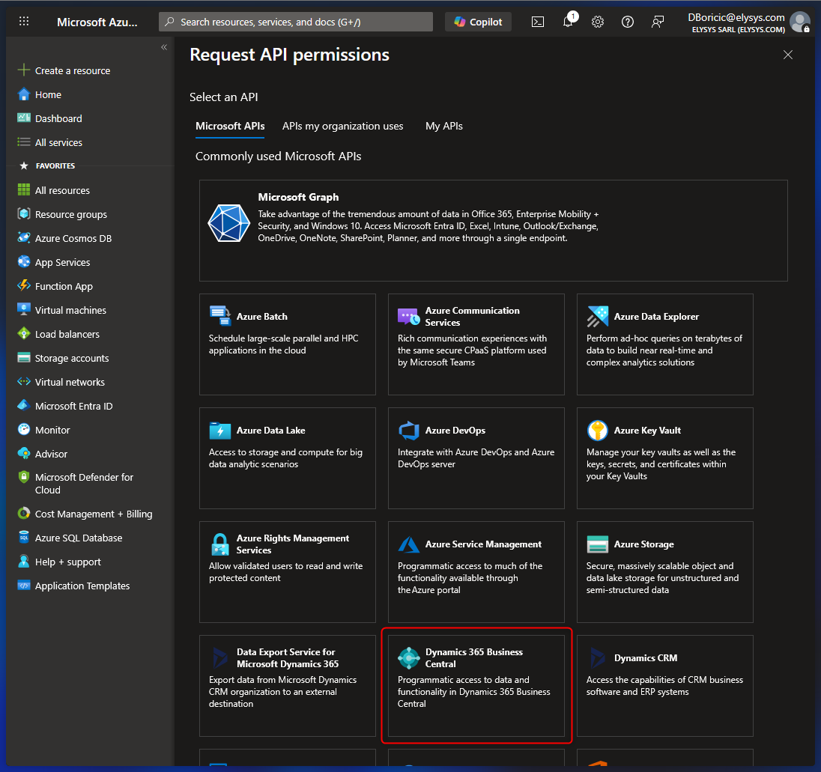Open Create a resource in sidebar

coord(72,70)
